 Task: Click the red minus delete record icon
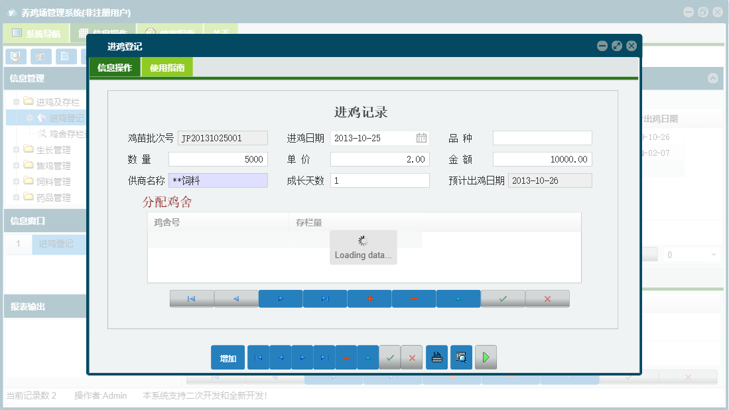[x=413, y=299]
